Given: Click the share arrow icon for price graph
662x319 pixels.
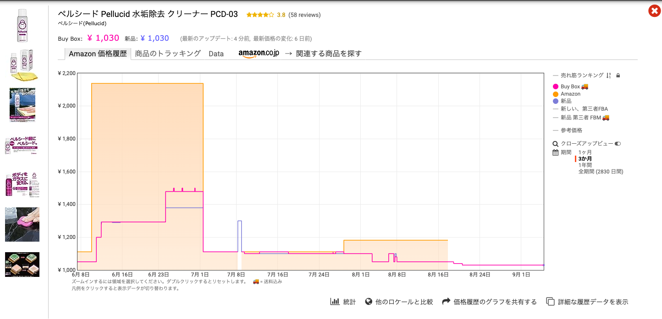Looking at the screenshot, I should point(446,302).
